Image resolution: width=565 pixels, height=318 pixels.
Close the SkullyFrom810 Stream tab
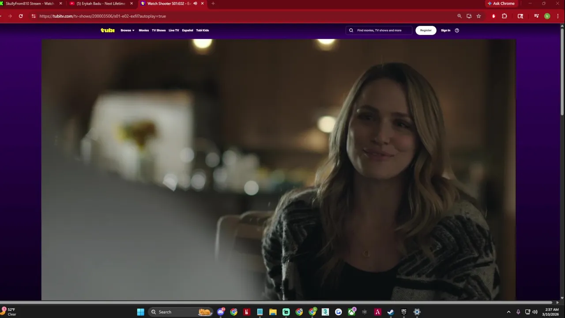pos(61,4)
